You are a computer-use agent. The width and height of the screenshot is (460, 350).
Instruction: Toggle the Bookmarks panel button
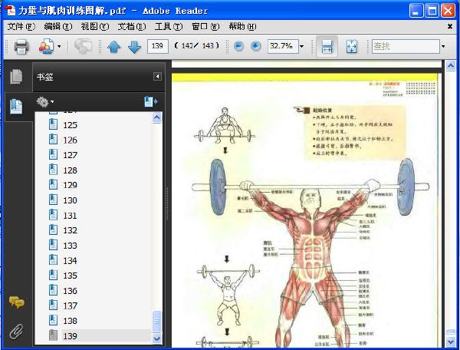[x=16, y=106]
